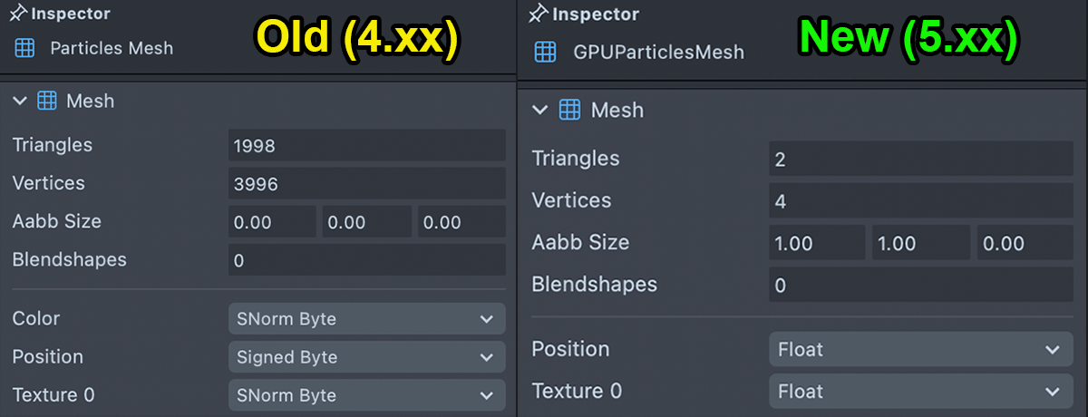Click the pin icon in the old Inspector
The width and height of the screenshot is (1088, 417).
click(18, 14)
